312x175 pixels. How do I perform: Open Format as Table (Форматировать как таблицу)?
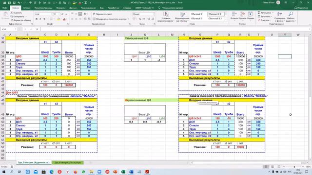coord(182,17)
